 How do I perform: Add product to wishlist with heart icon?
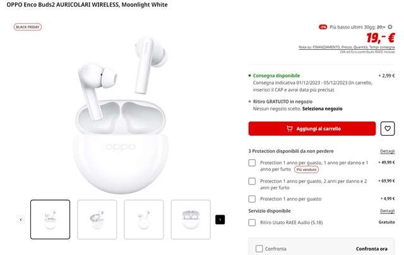coord(387,129)
